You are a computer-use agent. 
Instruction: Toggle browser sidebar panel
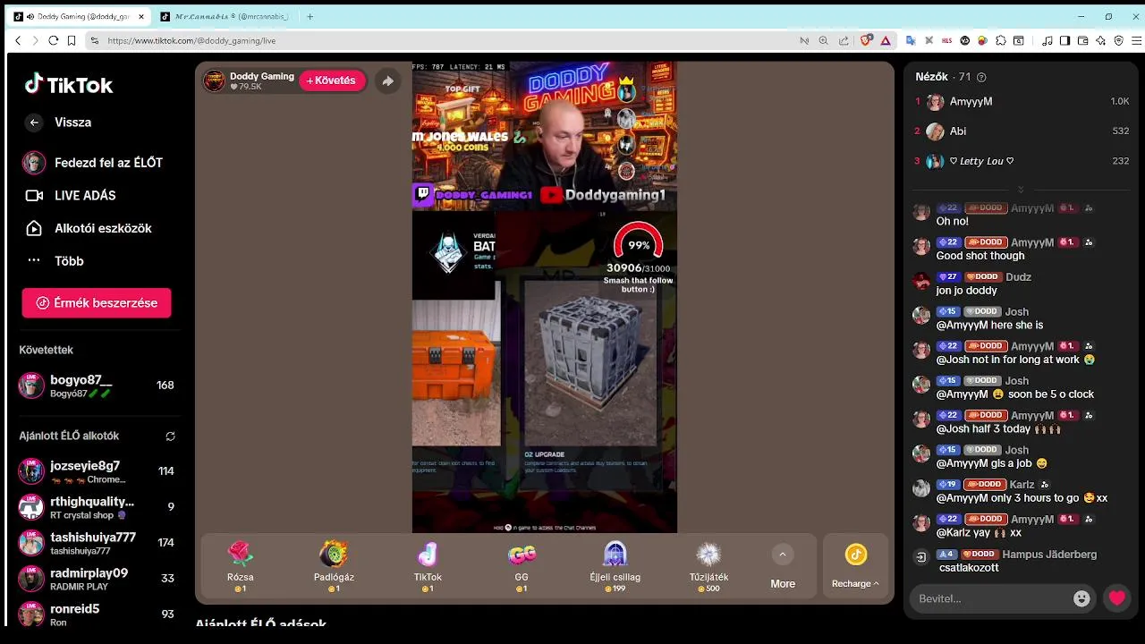(x=1064, y=40)
